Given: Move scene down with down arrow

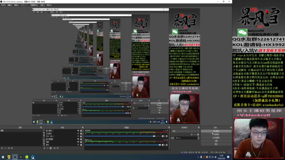Looking at the screenshot, I should coord(12,148).
